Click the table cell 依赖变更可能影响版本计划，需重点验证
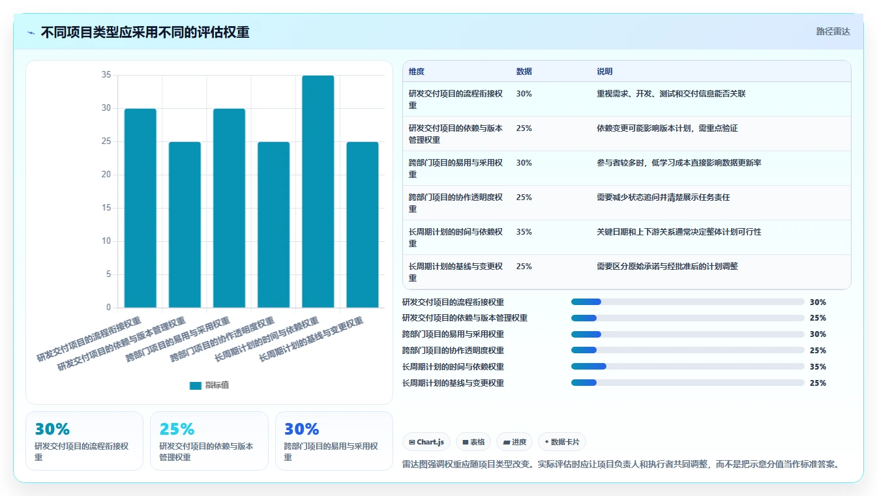This screenshot has width=877, height=496. coord(667,128)
